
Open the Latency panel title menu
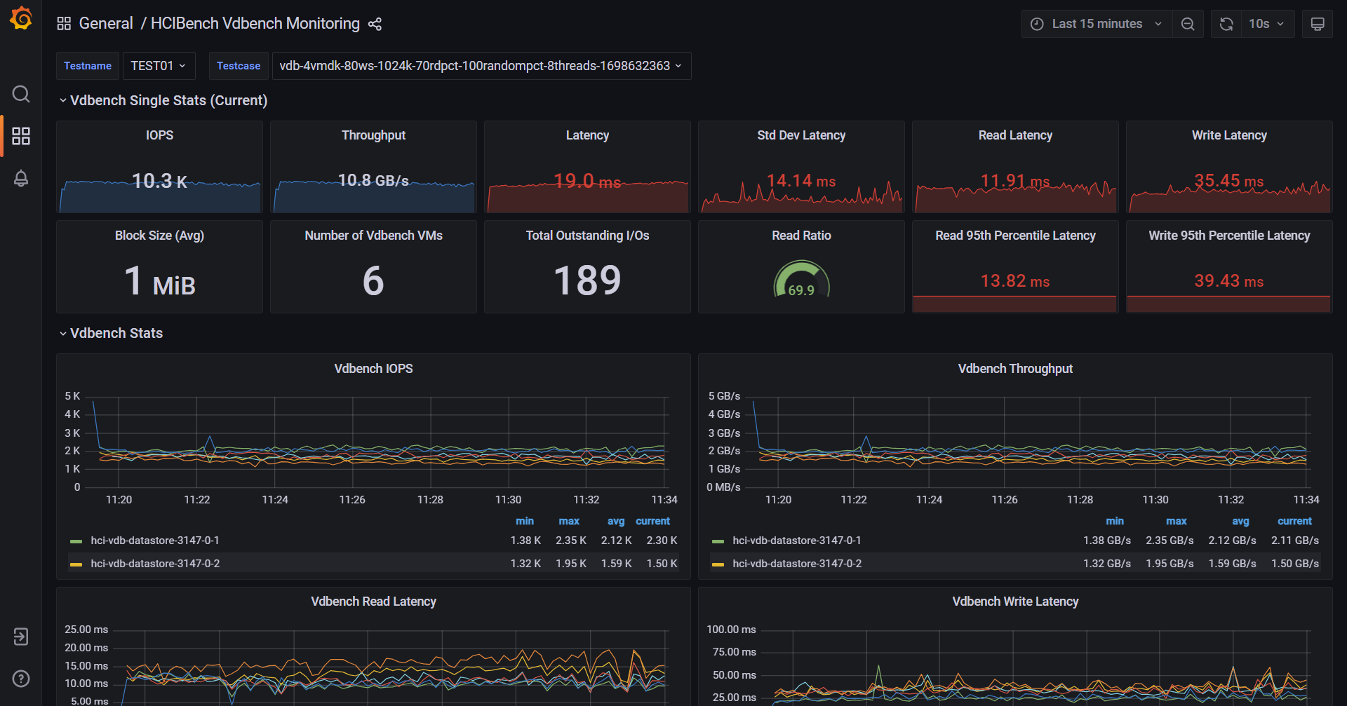587,135
